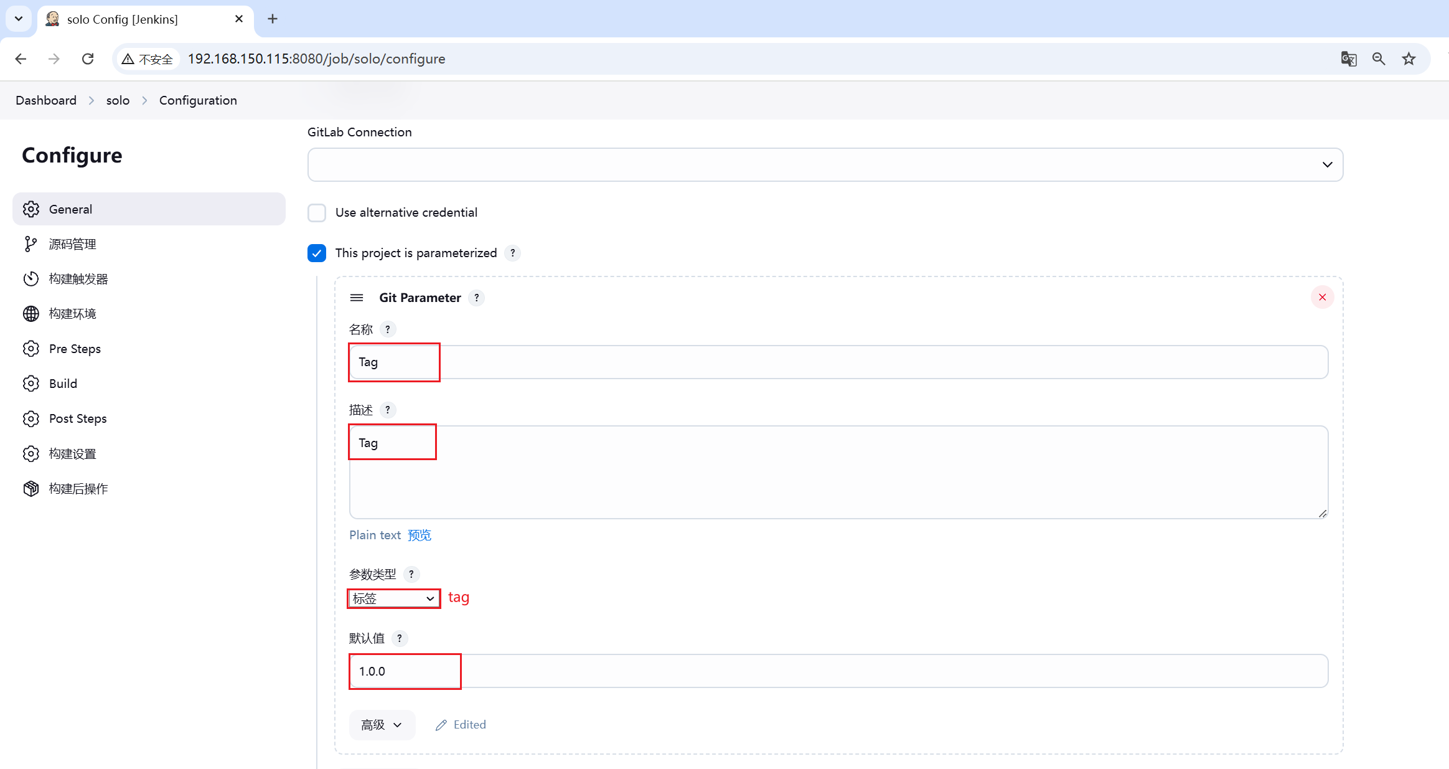The image size is (1449, 769).
Task: Select the solo Config [Jenkins] tab
Action: click(146, 20)
